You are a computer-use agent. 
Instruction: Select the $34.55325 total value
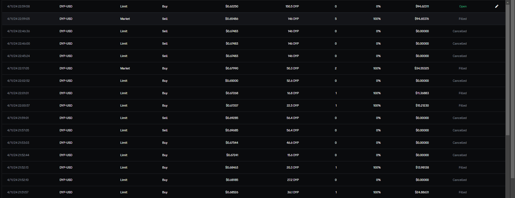coord(422,68)
